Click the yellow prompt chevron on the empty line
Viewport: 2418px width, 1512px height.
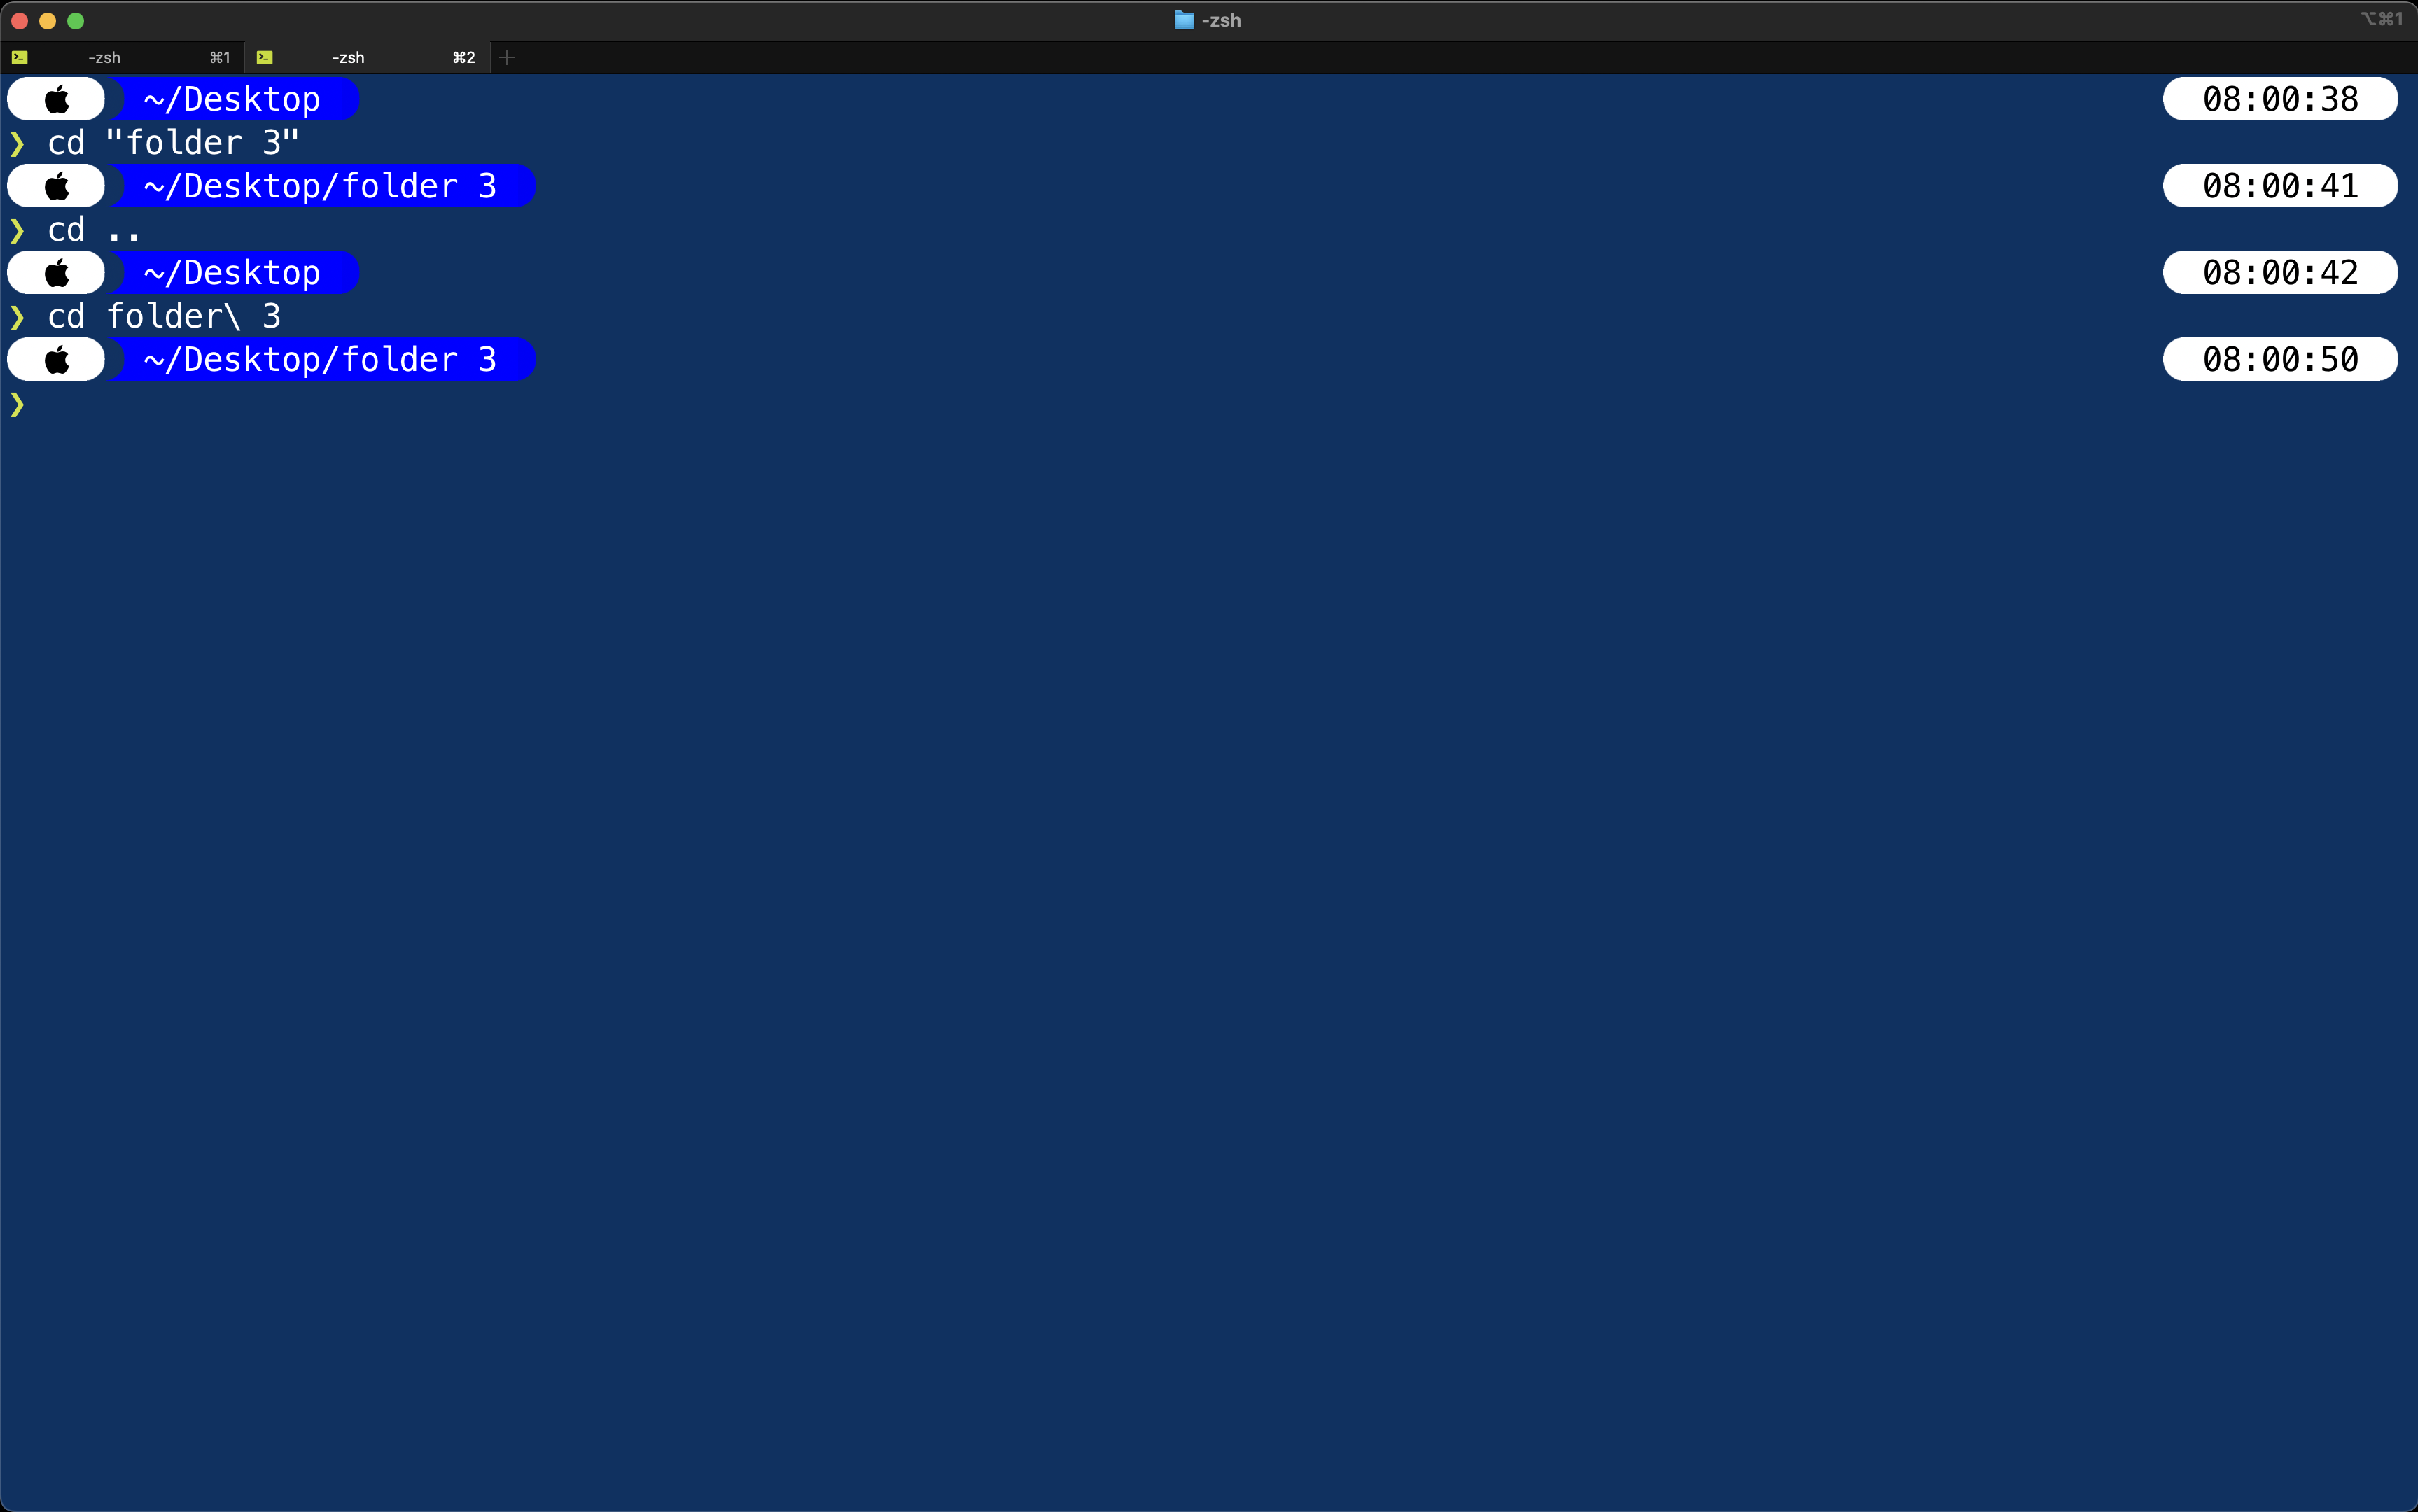click(17, 404)
